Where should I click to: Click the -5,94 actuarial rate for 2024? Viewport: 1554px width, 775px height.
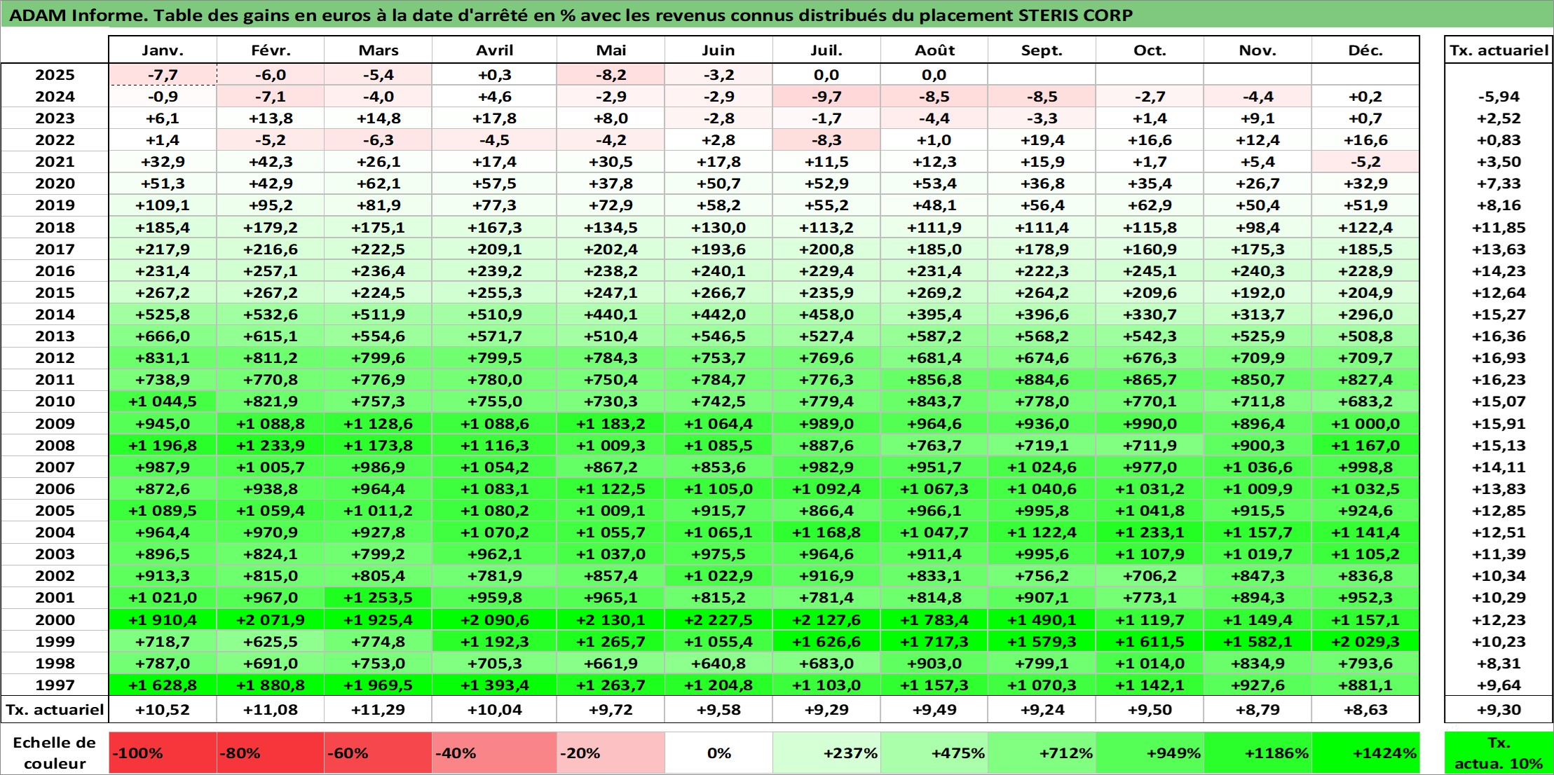click(1499, 97)
